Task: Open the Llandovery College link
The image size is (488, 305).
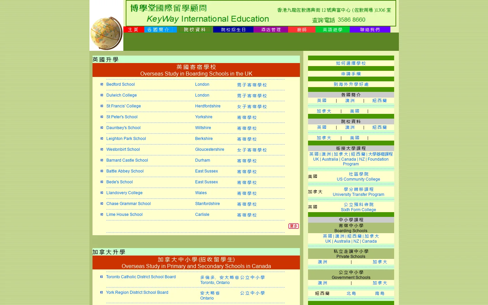Action: pyautogui.click(x=124, y=193)
